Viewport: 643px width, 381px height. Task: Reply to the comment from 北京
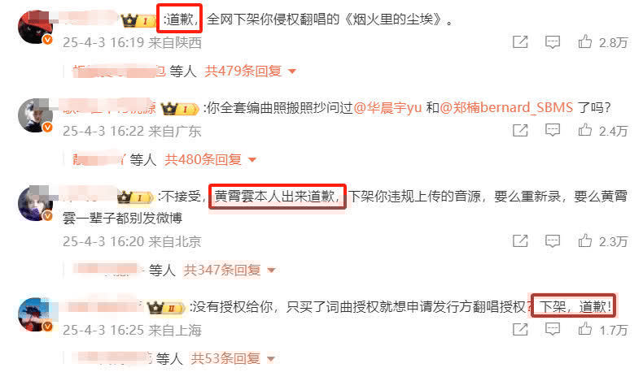pyautogui.click(x=553, y=241)
